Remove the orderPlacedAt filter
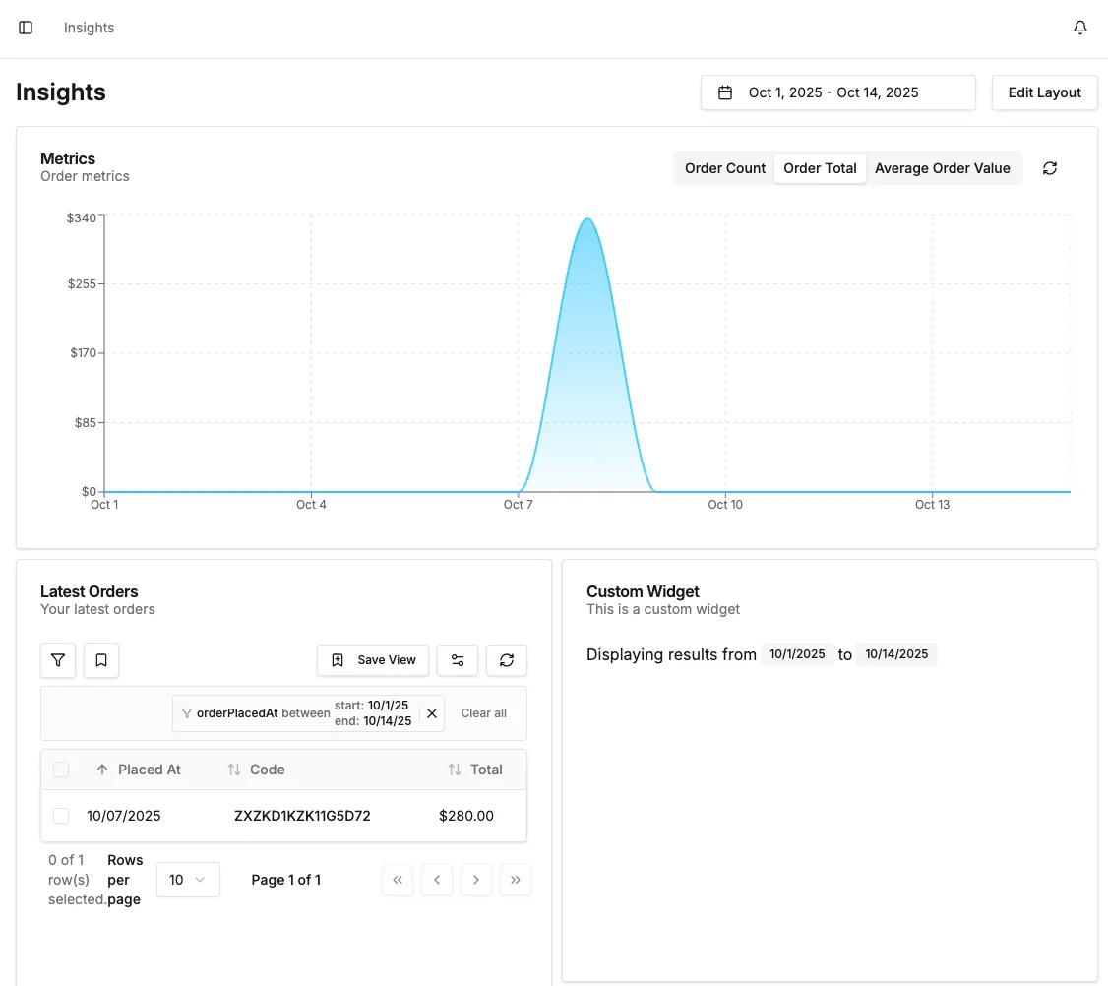This screenshot has height=986, width=1108. 432,713
